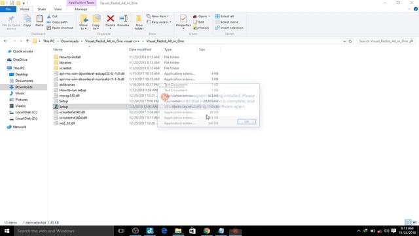Image resolution: width=419 pixels, height=236 pixels.
Task: Go up one folder level
Action: point(27,41)
